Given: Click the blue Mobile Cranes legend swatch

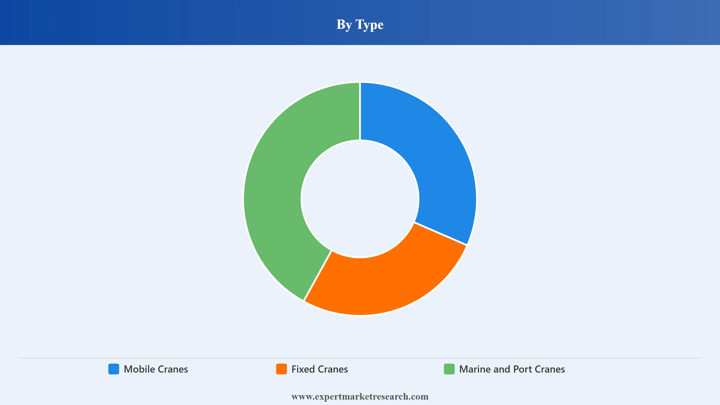Looking at the screenshot, I should [114, 369].
